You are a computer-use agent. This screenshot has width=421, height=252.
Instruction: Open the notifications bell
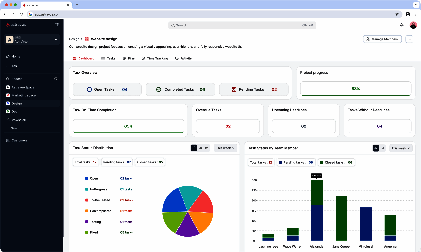point(402,25)
